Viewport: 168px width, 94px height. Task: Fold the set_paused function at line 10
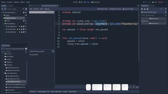pyautogui.click(x=61, y=38)
